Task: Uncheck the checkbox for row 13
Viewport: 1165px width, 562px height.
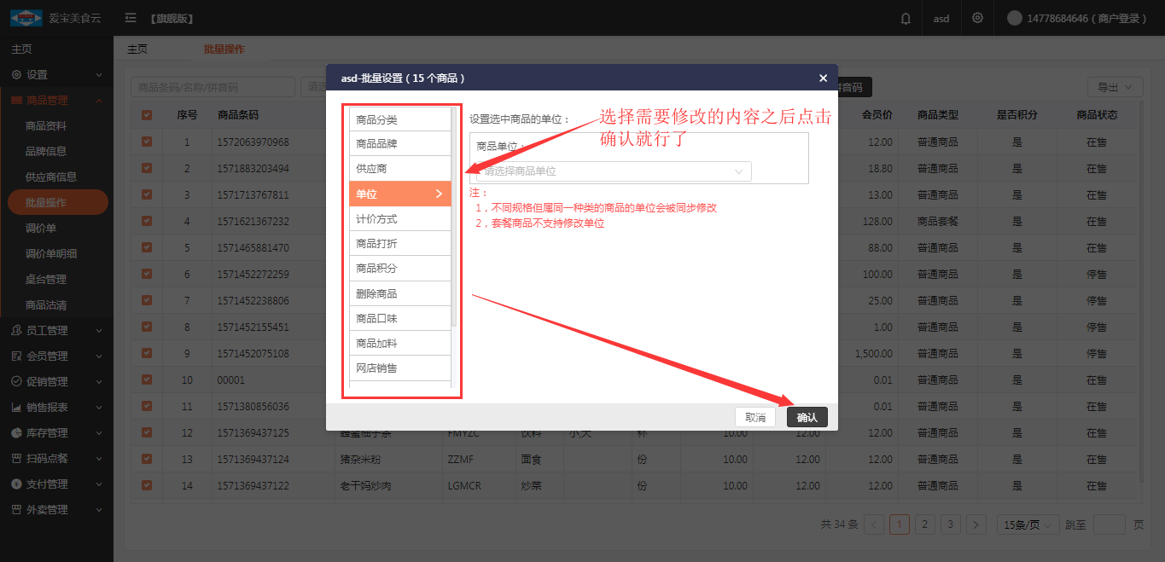Action: coord(147,460)
